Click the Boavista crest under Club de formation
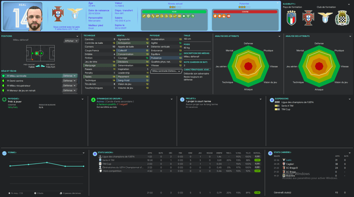 (342, 17)
